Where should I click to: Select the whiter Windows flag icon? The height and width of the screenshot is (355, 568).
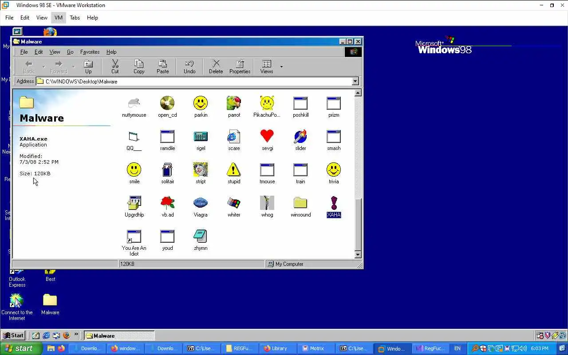coord(234,203)
